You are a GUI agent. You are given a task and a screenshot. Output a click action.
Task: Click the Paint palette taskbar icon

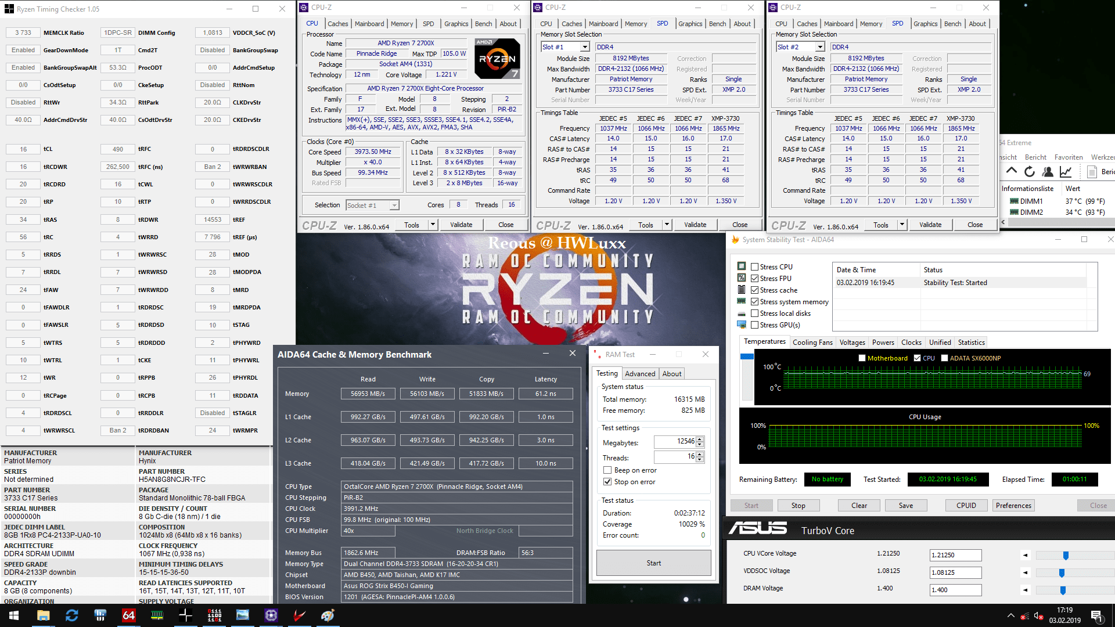pos(328,615)
